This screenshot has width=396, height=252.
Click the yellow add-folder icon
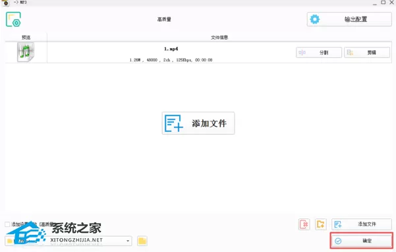click(321, 224)
